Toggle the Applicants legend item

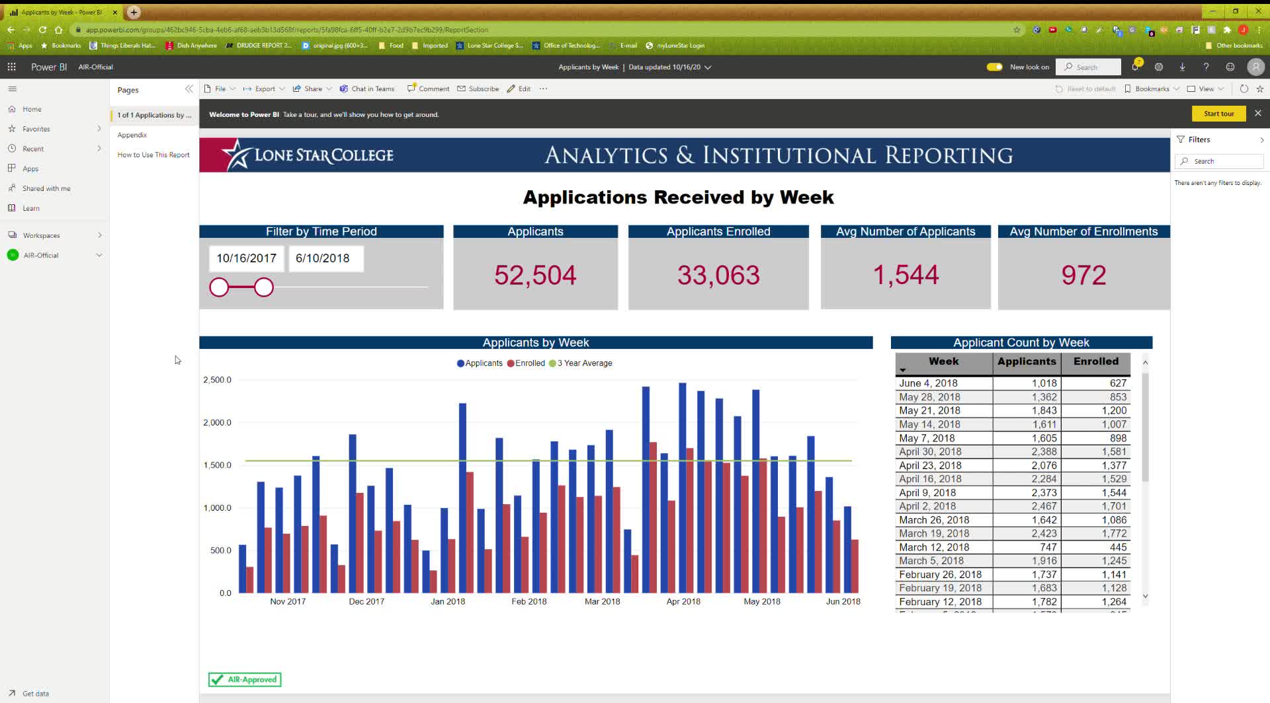pos(479,363)
